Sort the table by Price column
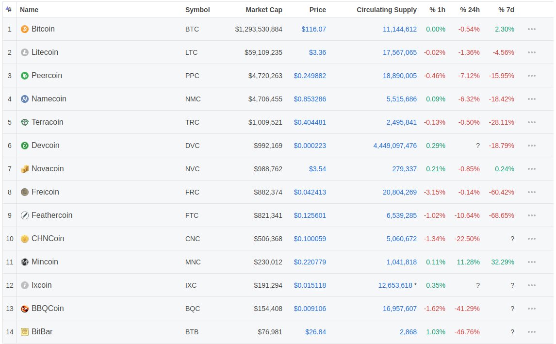This screenshot has width=556, height=344. click(317, 10)
